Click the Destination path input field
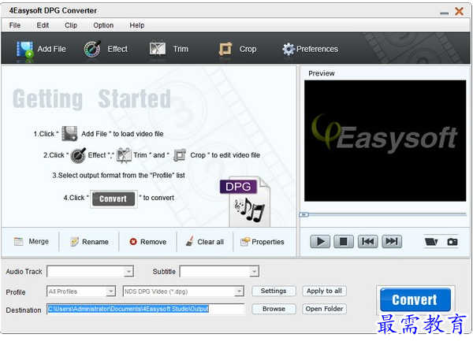473x349 pixels. [146, 309]
